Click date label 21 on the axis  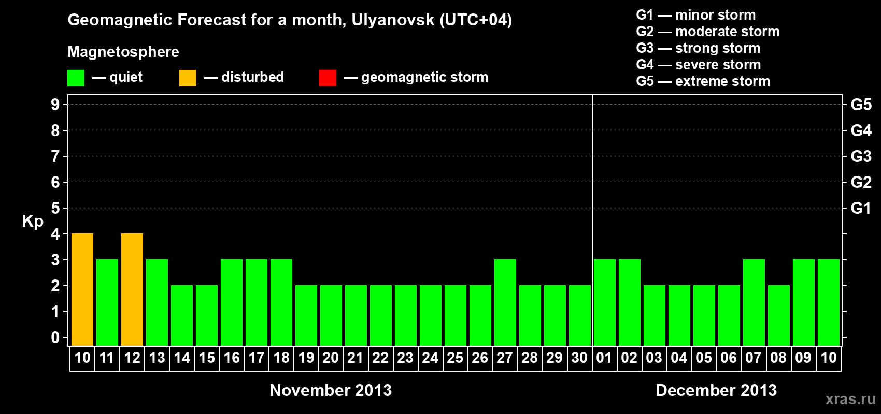[356, 358]
